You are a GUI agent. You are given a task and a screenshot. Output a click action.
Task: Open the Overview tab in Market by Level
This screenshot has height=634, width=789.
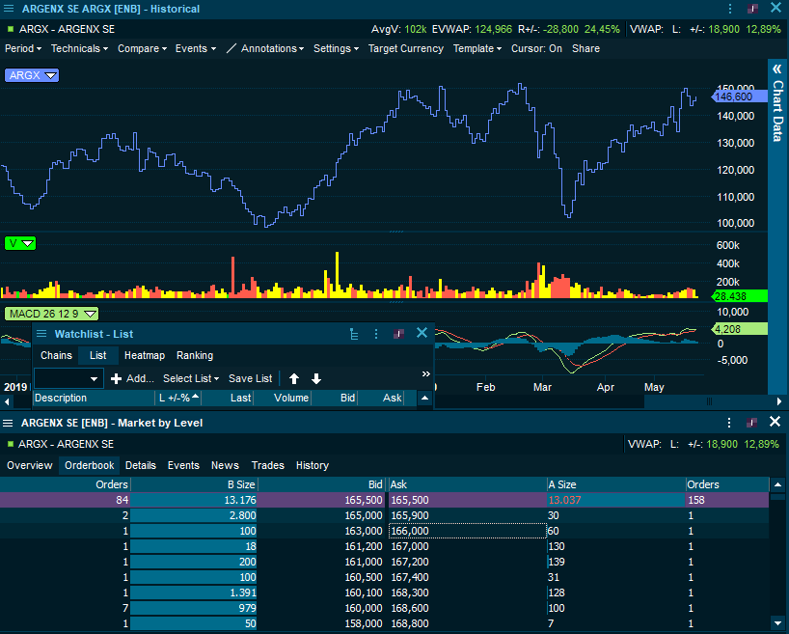30,465
